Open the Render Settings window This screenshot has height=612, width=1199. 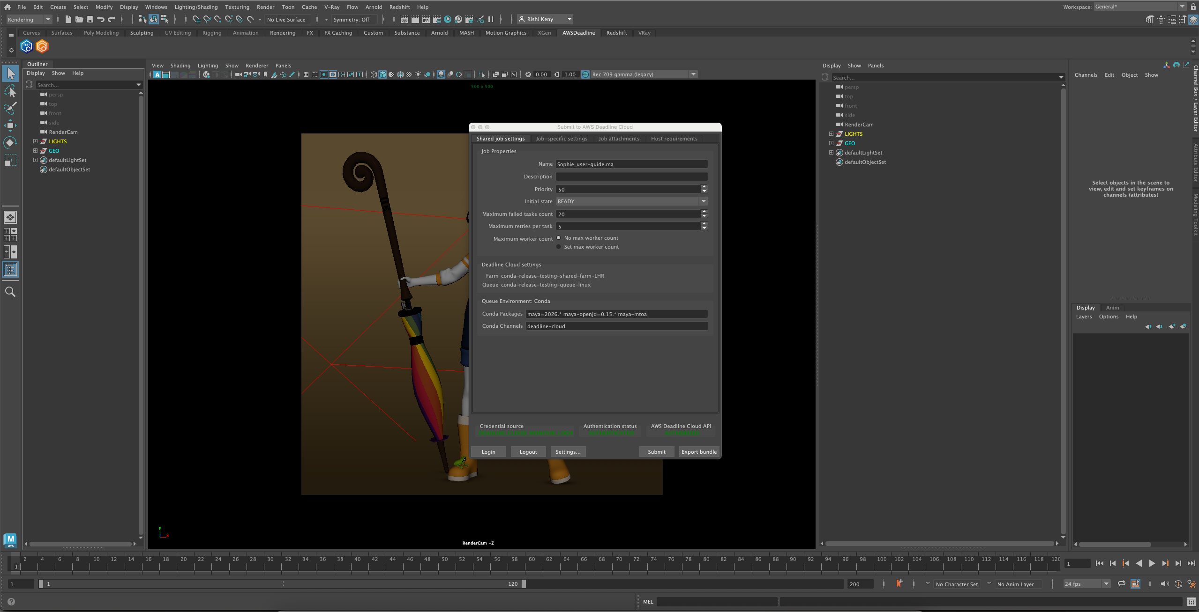click(x=437, y=19)
